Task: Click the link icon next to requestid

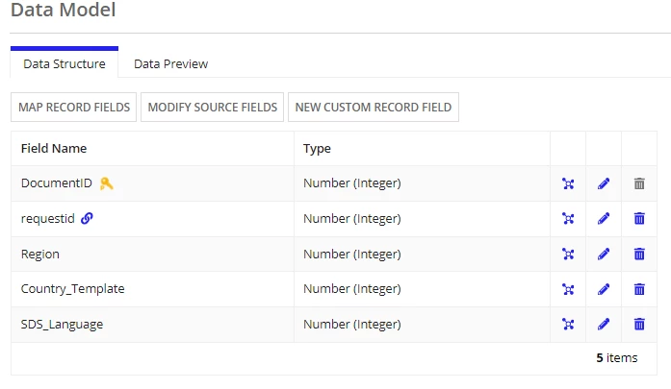Action: tap(87, 218)
